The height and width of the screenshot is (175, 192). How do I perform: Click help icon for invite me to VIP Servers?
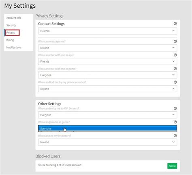pyautogui.click(x=175, y=108)
